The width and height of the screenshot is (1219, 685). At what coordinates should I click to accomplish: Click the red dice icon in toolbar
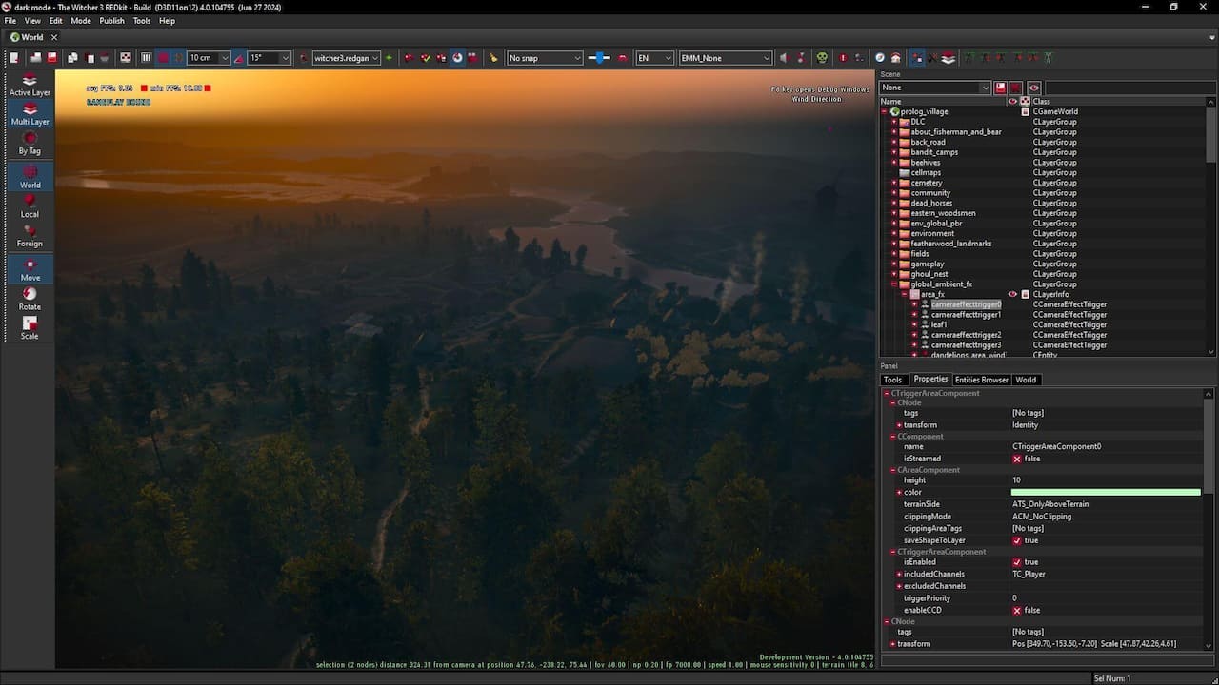(x=125, y=58)
